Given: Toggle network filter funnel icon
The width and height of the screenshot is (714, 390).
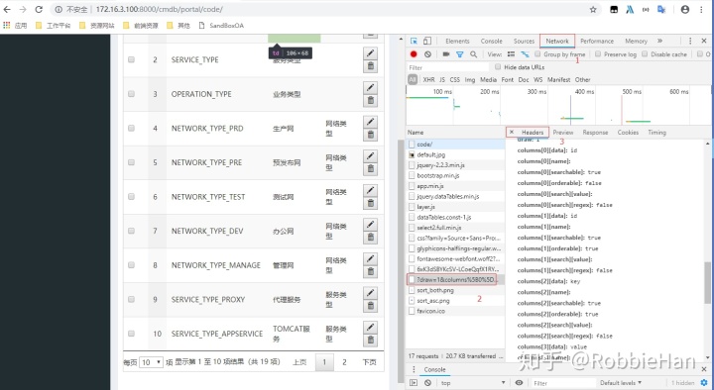Looking at the screenshot, I should pyautogui.click(x=460, y=54).
